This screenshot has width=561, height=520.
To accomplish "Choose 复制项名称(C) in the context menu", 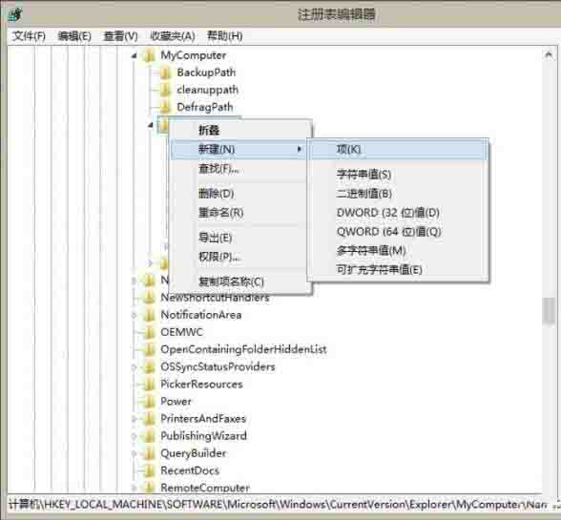I will point(239,282).
